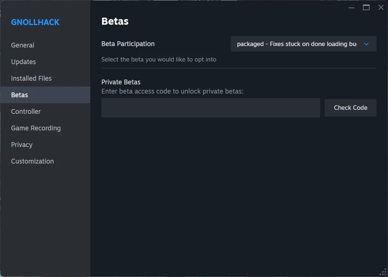The height and width of the screenshot is (277, 388).
Task: Select the Betas sidebar item
Action: coord(20,95)
